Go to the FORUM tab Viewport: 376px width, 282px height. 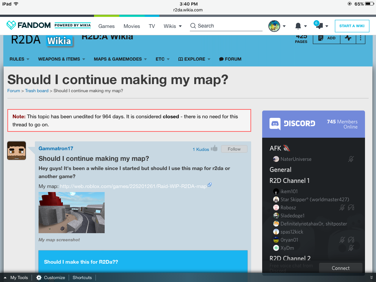(230, 59)
